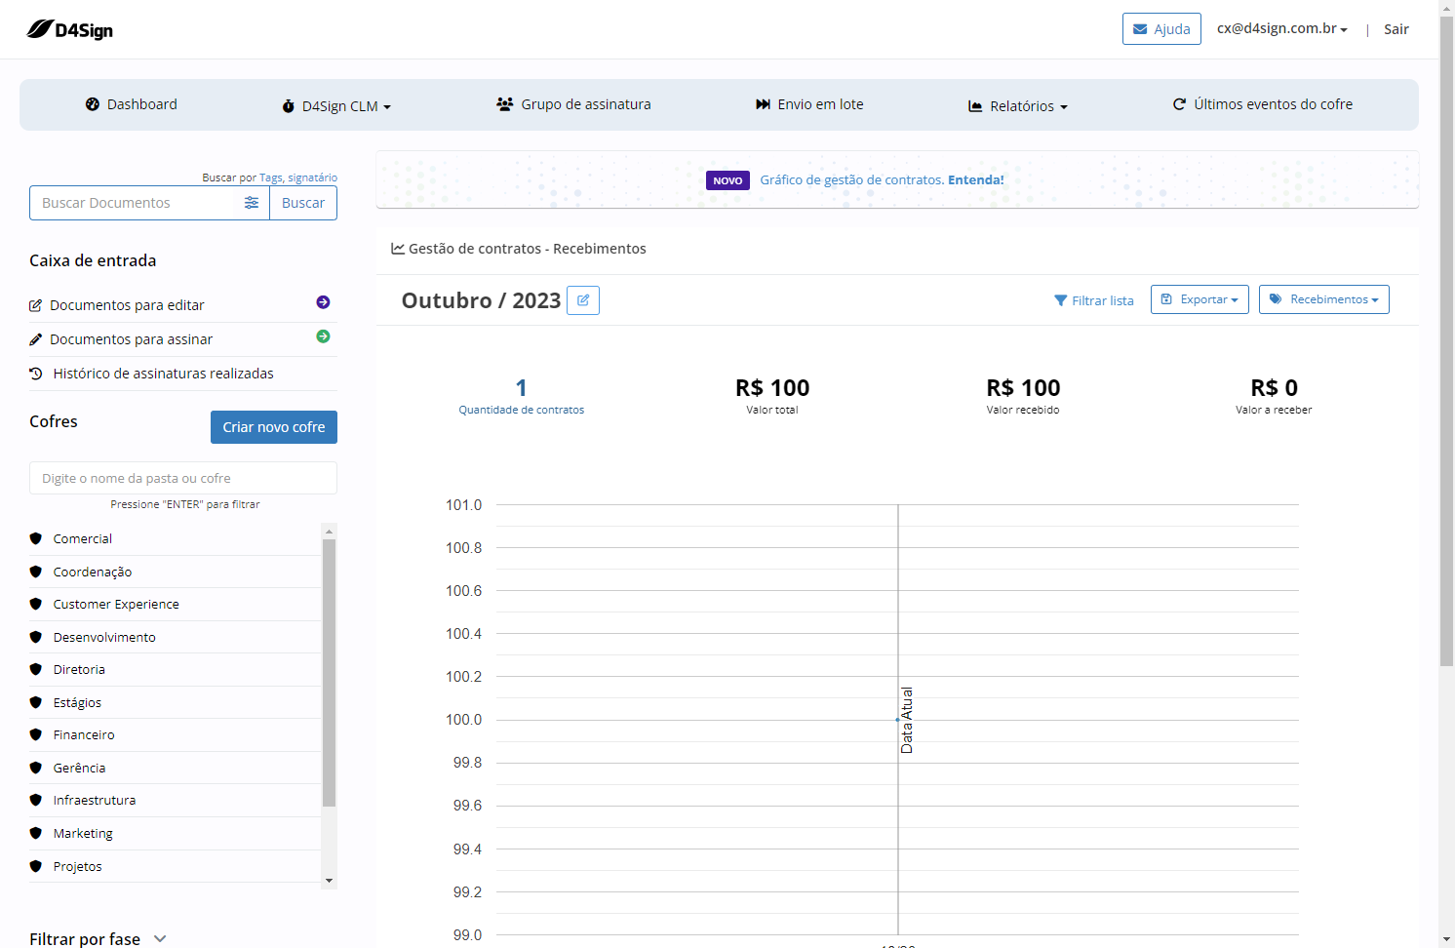Click the Financeiro shield icon
The width and height of the screenshot is (1455, 948).
coord(36,734)
